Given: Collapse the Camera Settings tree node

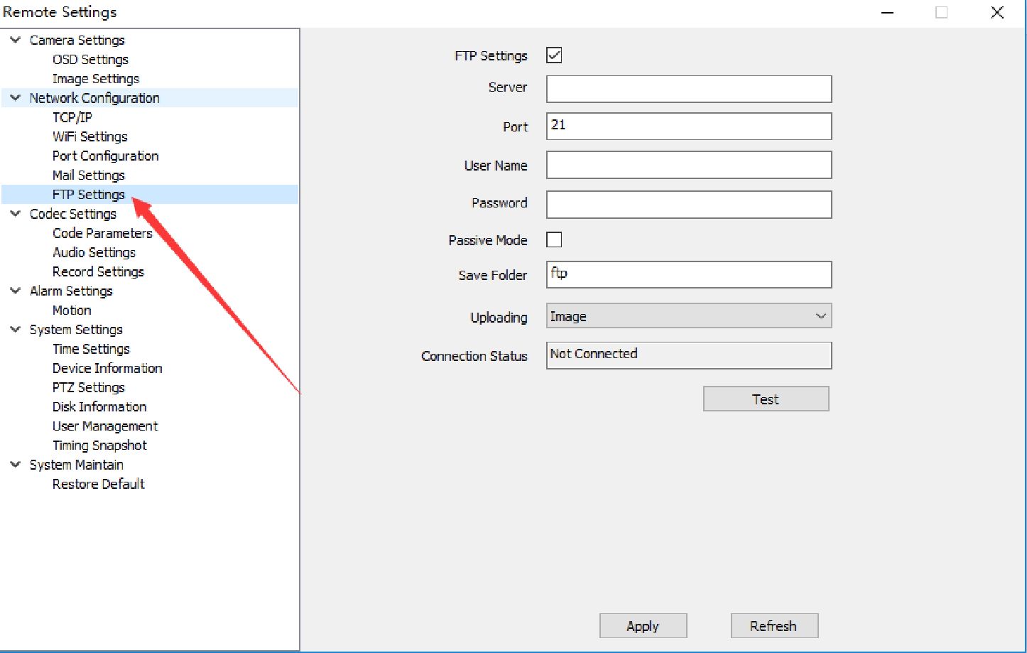Looking at the screenshot, I should tap(15, 41).
